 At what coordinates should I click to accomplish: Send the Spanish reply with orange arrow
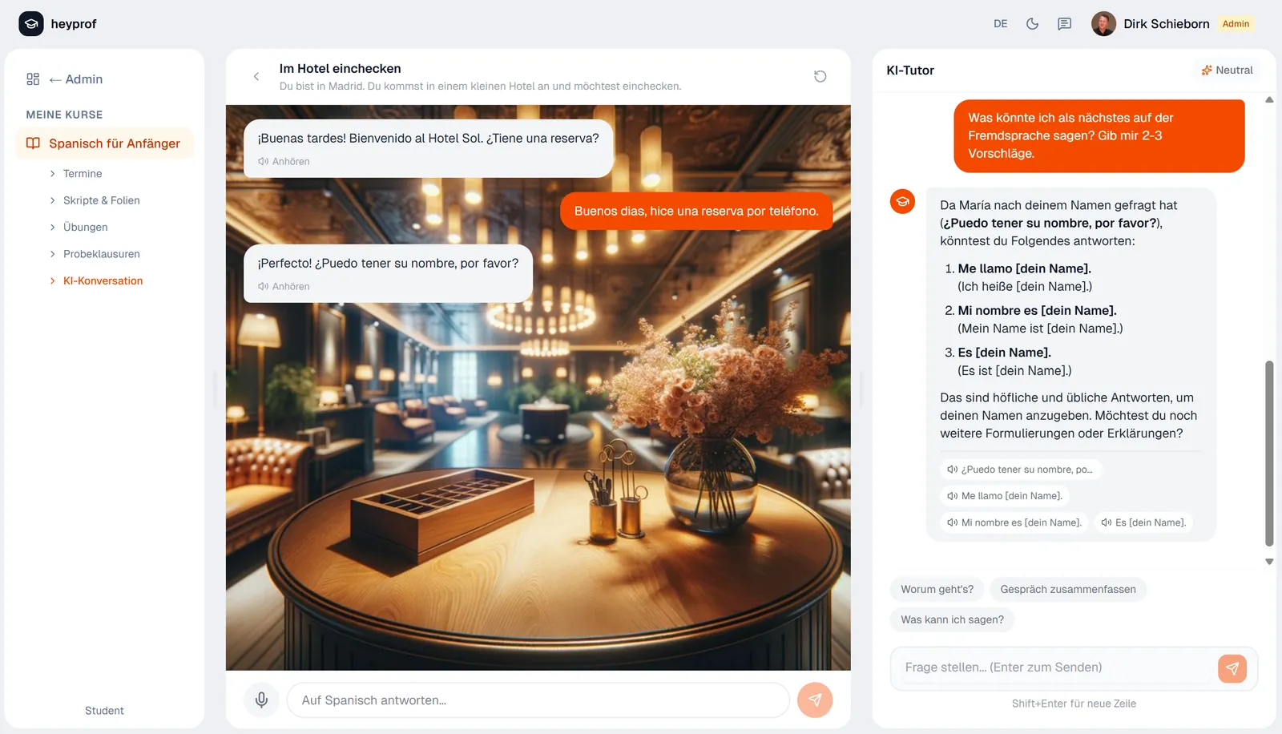tap(814, 700)
